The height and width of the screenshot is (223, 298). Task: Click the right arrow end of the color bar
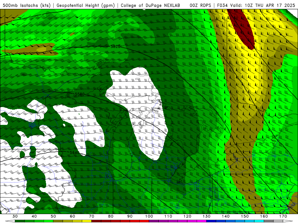click(x=288, y=221)
